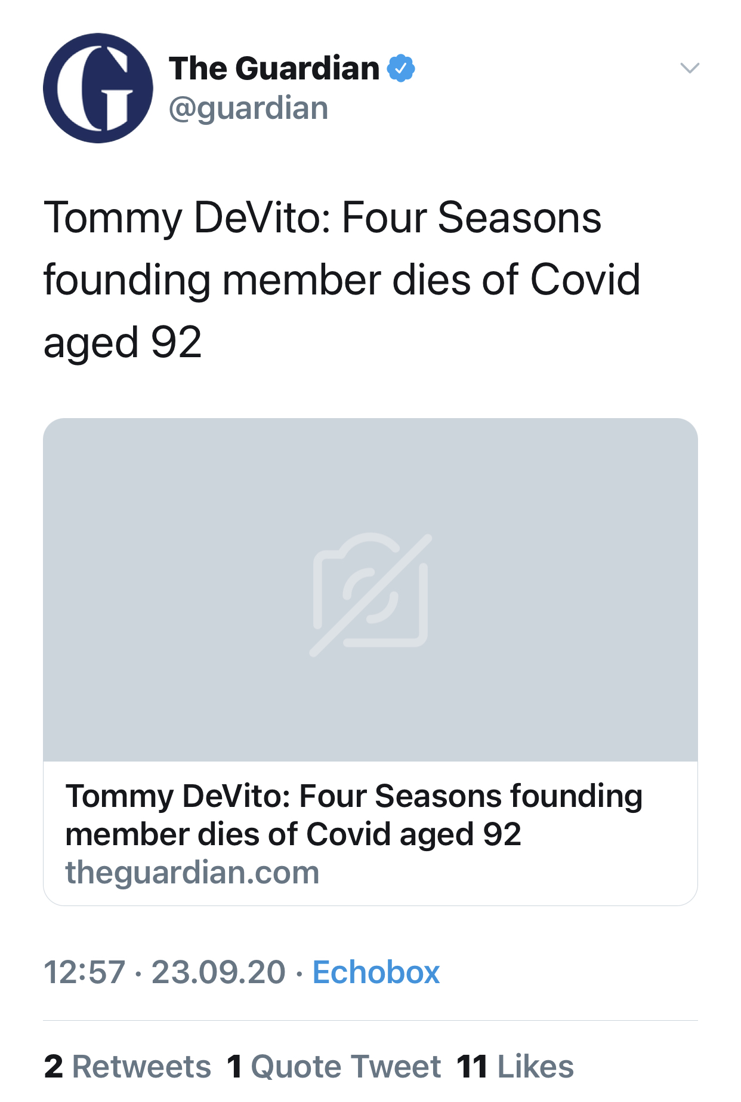The height and width of the screenshot is (1102, 741).
Task: Show the 11 Likes list
Action: pos(515,1067)
